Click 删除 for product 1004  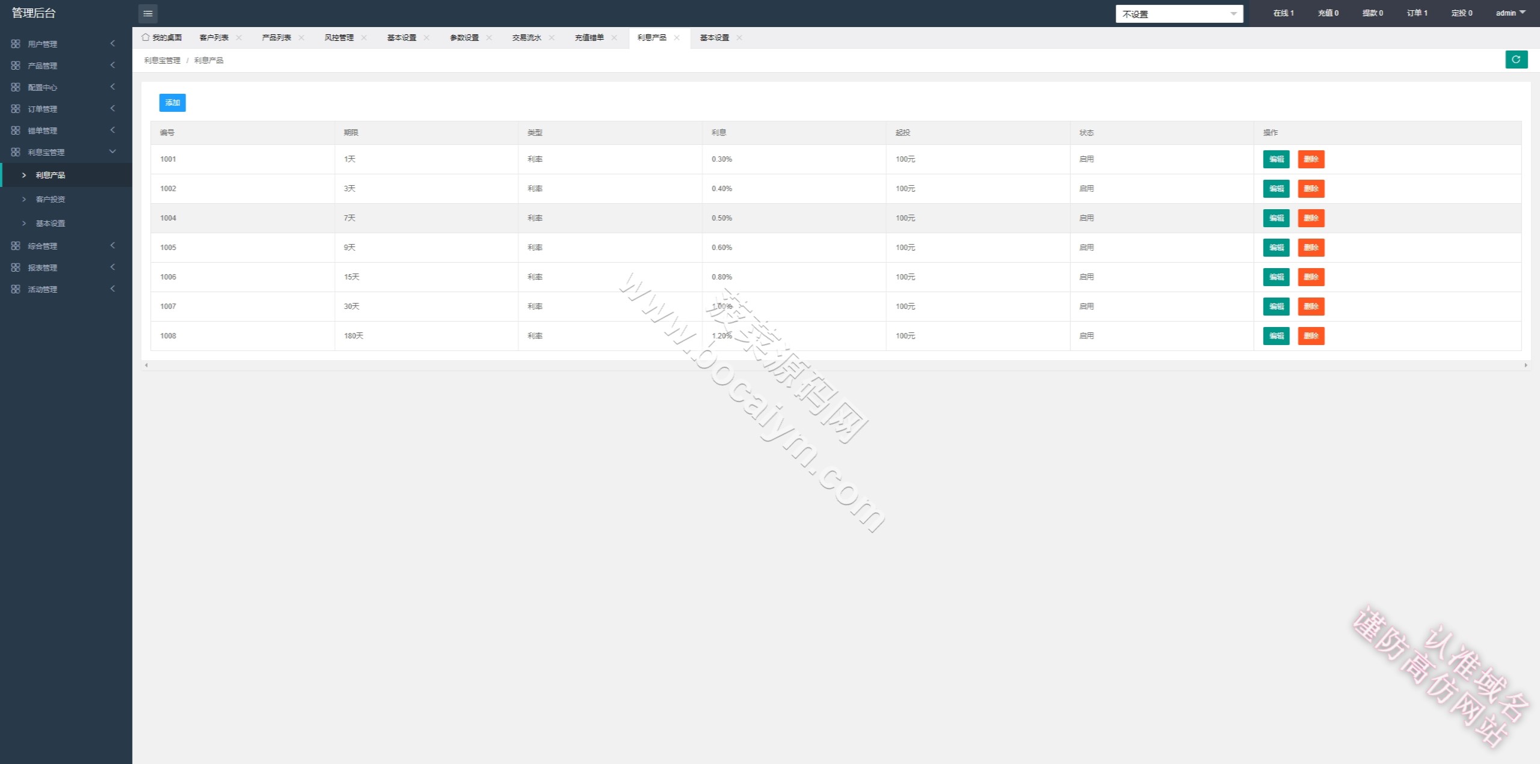[x=1311, y=218]
